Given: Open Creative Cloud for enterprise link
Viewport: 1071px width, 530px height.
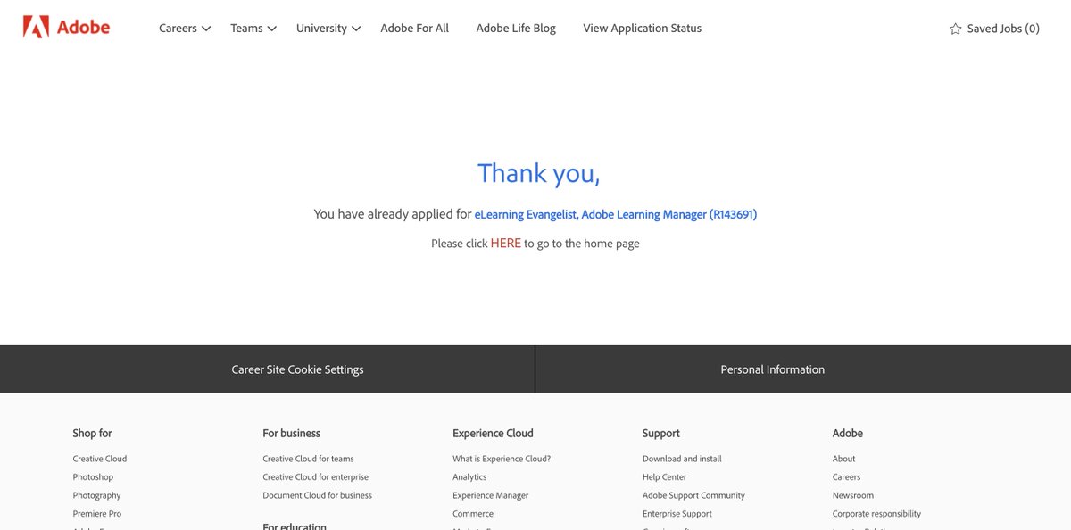Looking at the screenshot, I should tap(315, 477).
